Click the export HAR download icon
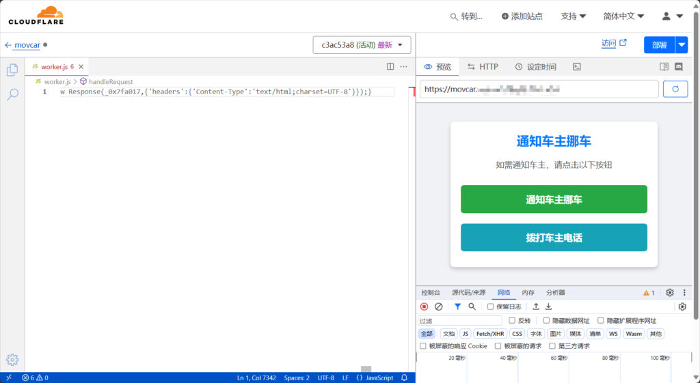The height and width of the screenshot is (383, 700). click(x=549, y=307)
